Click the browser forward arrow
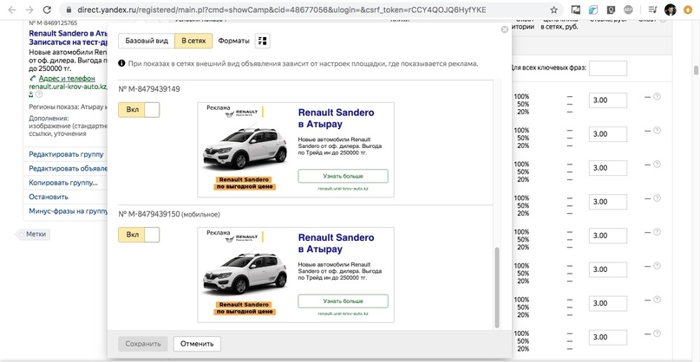This screenshot has height=362, width=700. coord(29,10)
